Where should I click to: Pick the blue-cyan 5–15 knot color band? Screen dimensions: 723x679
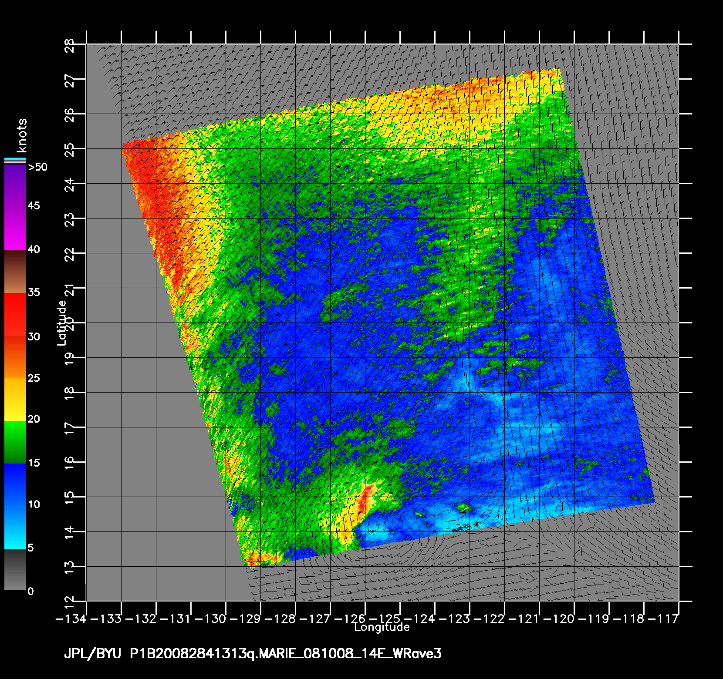[x=15, y=506]
